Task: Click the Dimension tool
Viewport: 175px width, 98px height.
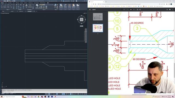Action: [30, 5]
